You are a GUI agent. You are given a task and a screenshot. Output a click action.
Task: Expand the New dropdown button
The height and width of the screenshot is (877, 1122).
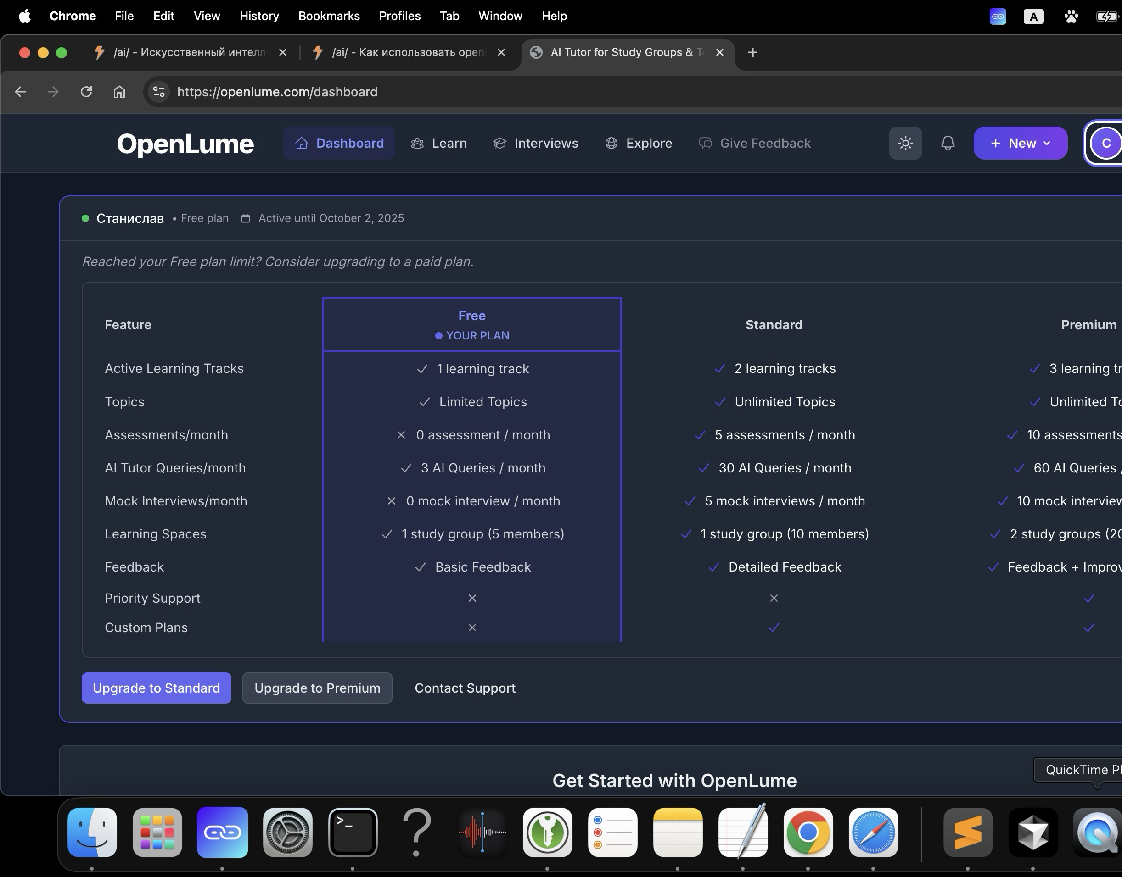pos(1020,143)
